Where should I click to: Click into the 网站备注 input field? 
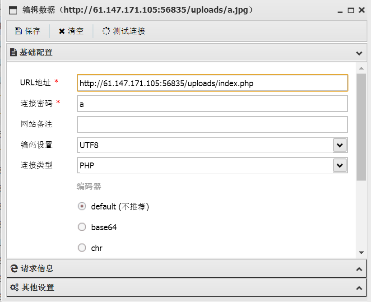213,124
